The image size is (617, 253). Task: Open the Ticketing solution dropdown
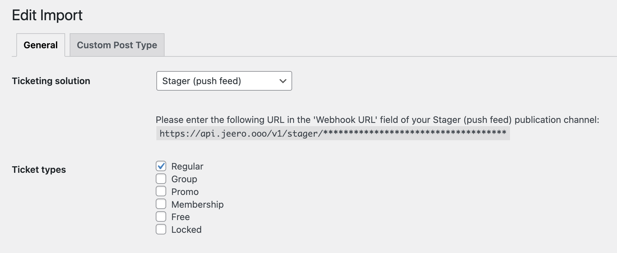(224, 81)
